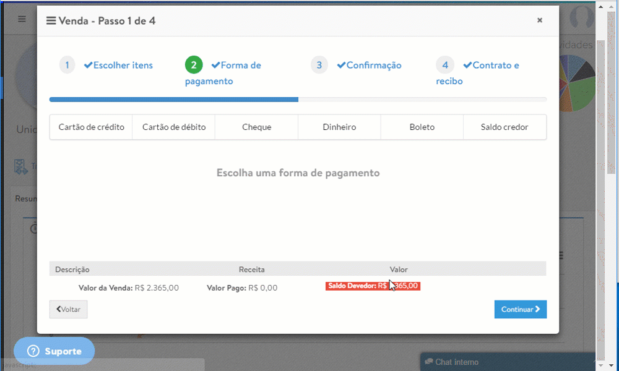Click the chat bubble icon on Chat interno
This screenshot has height=371, width=619.
[430, 362]
